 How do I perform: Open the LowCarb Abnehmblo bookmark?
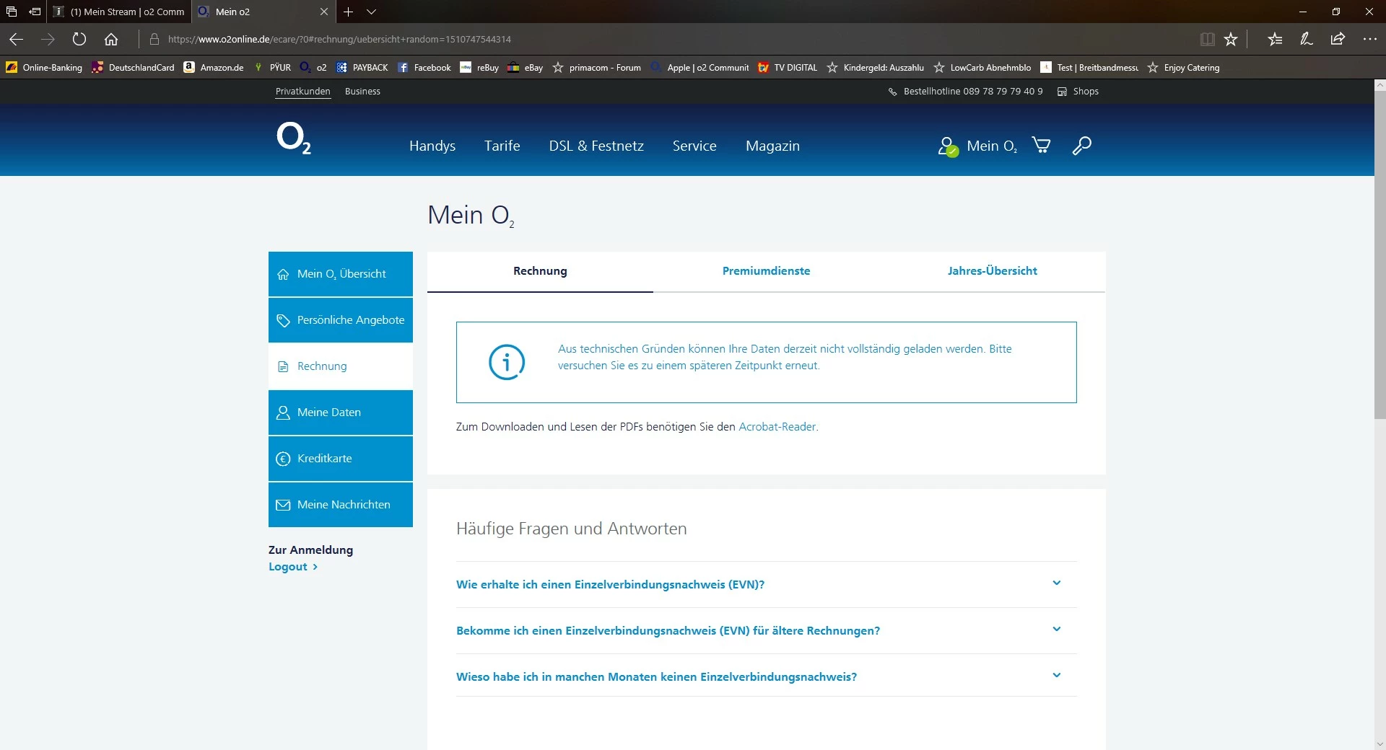point(982,68)
